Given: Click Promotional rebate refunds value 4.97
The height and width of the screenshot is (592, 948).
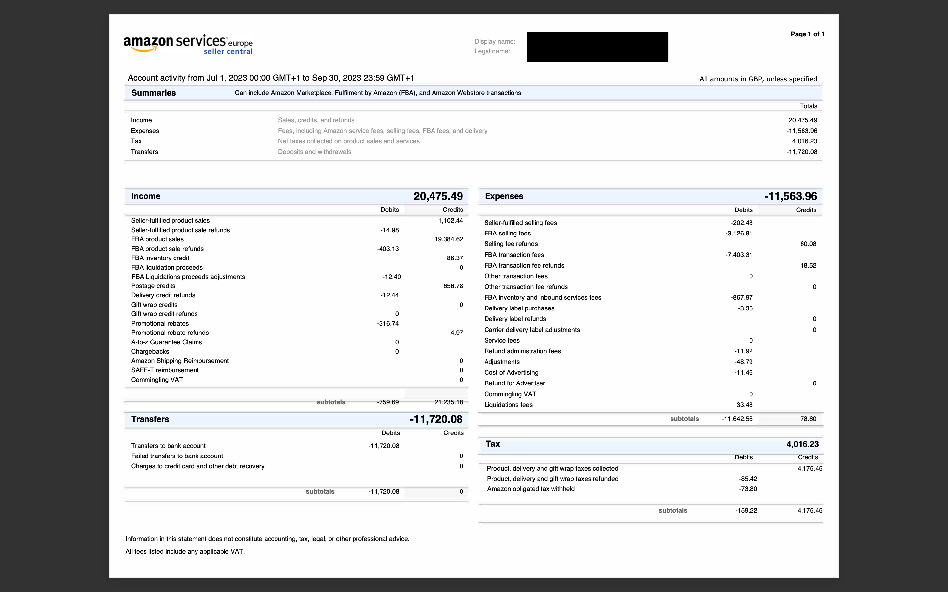Looking at the screenshot, I should coord(457,333).
